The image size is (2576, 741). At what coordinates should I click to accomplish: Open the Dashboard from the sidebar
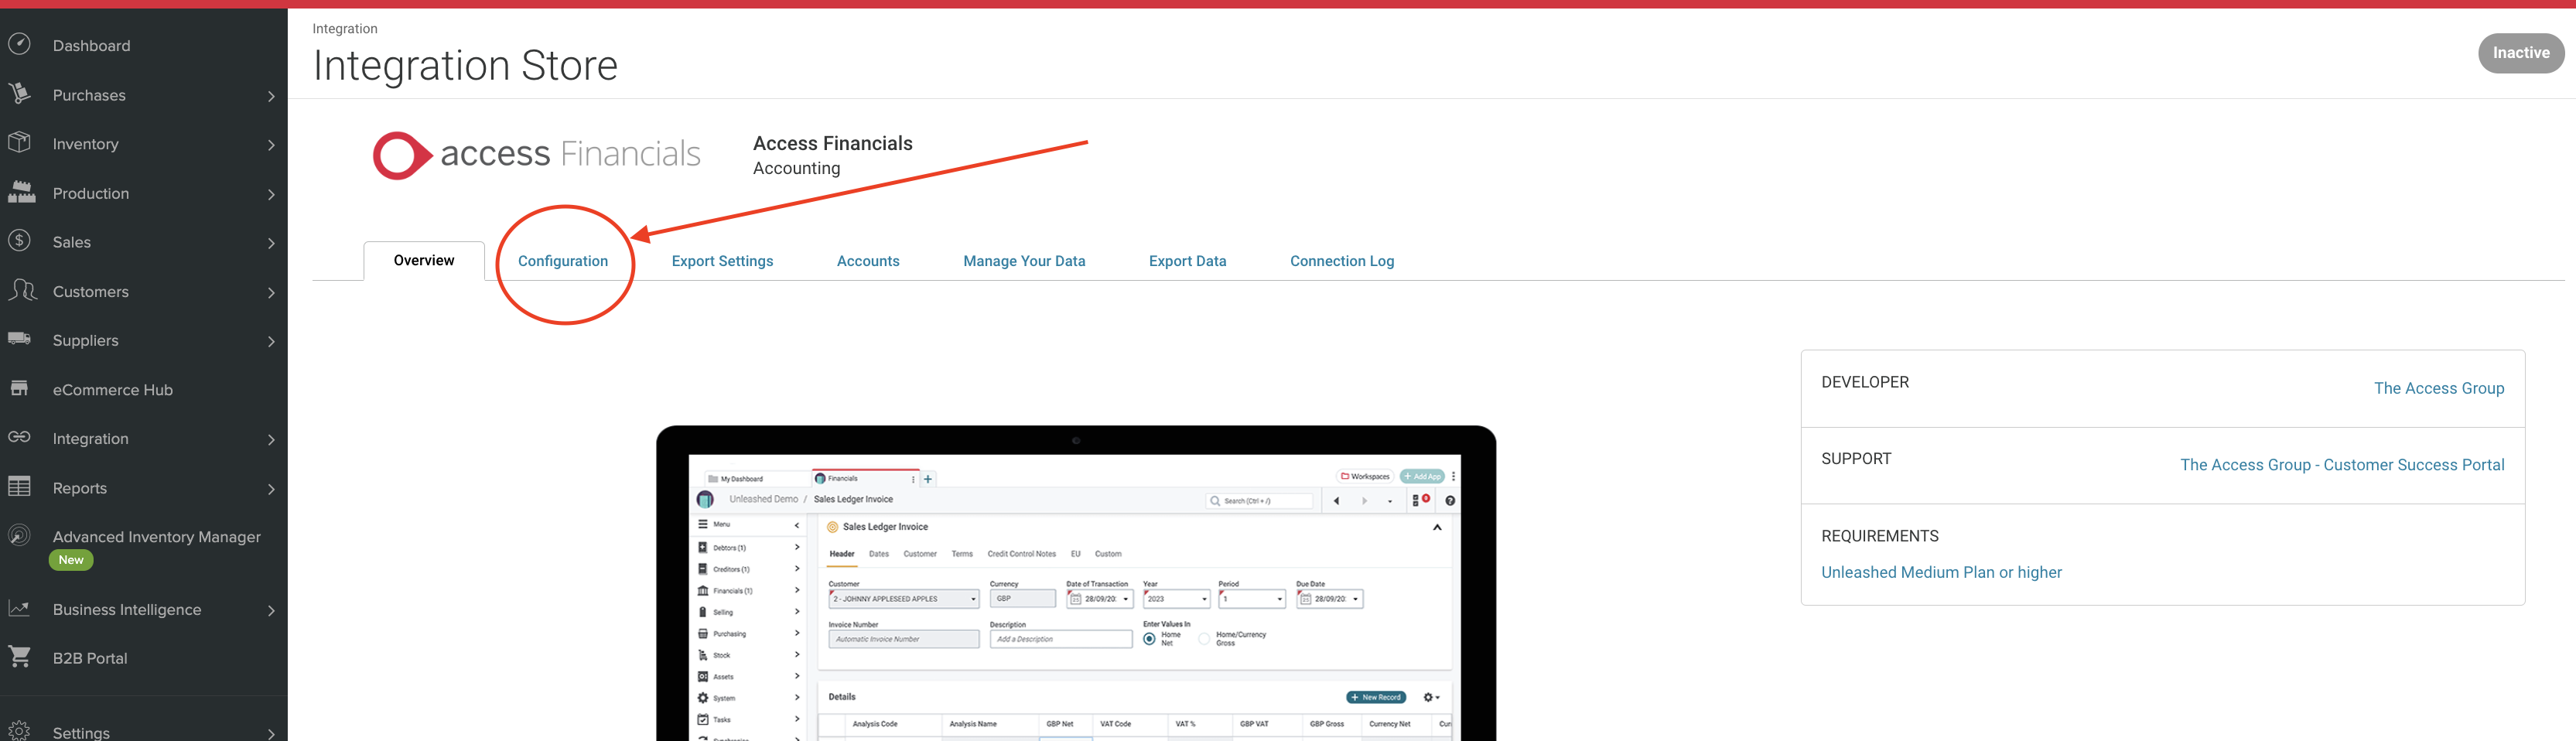pyautogui.click(x=20, y=44)
